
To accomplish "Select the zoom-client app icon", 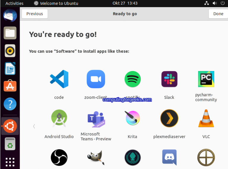I will point(96,79).
